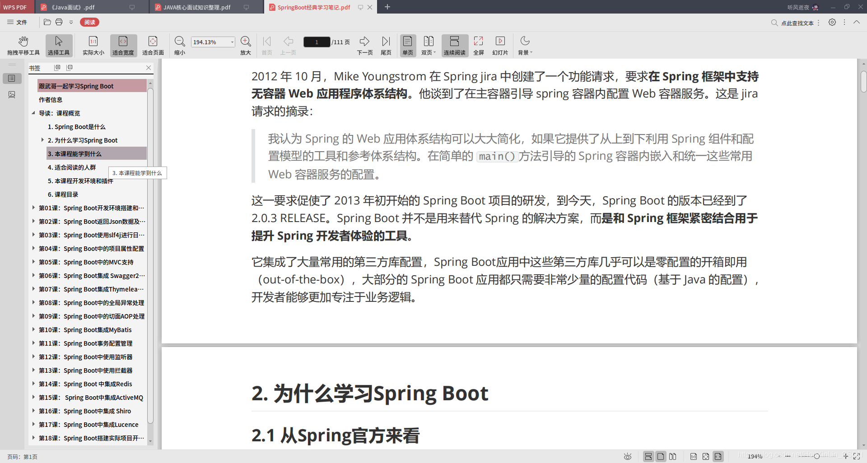
Task: Open the 文件 menu
Action: pos(17,22)
